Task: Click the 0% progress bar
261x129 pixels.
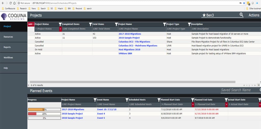Action: (44, 118)
